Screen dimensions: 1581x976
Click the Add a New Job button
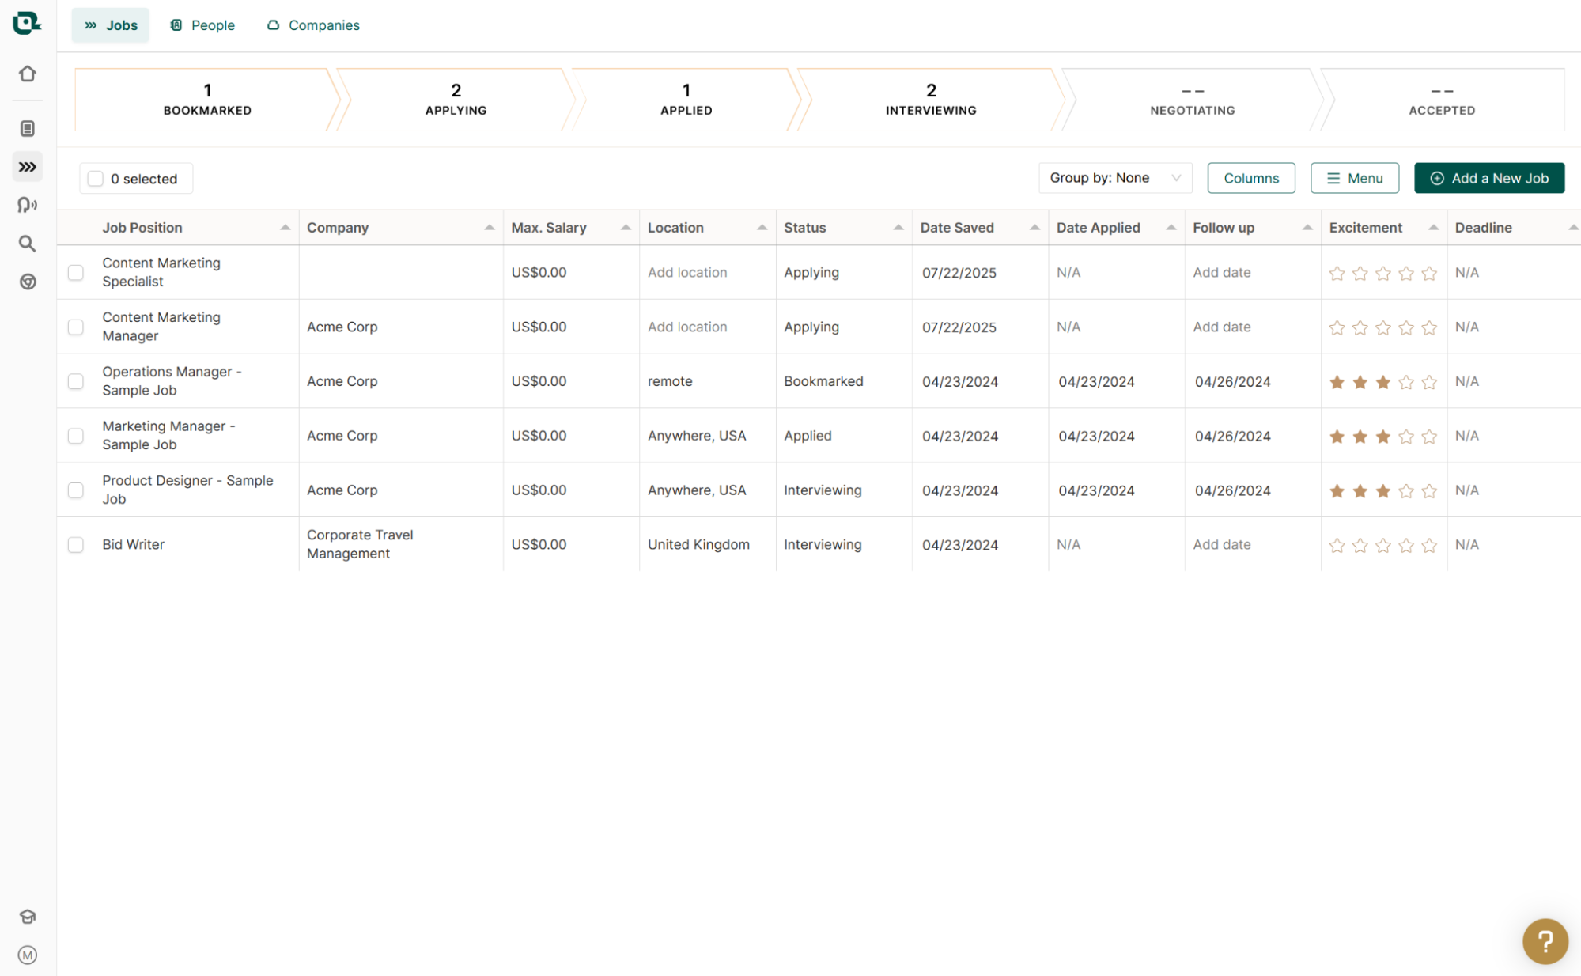[1490, 178]
